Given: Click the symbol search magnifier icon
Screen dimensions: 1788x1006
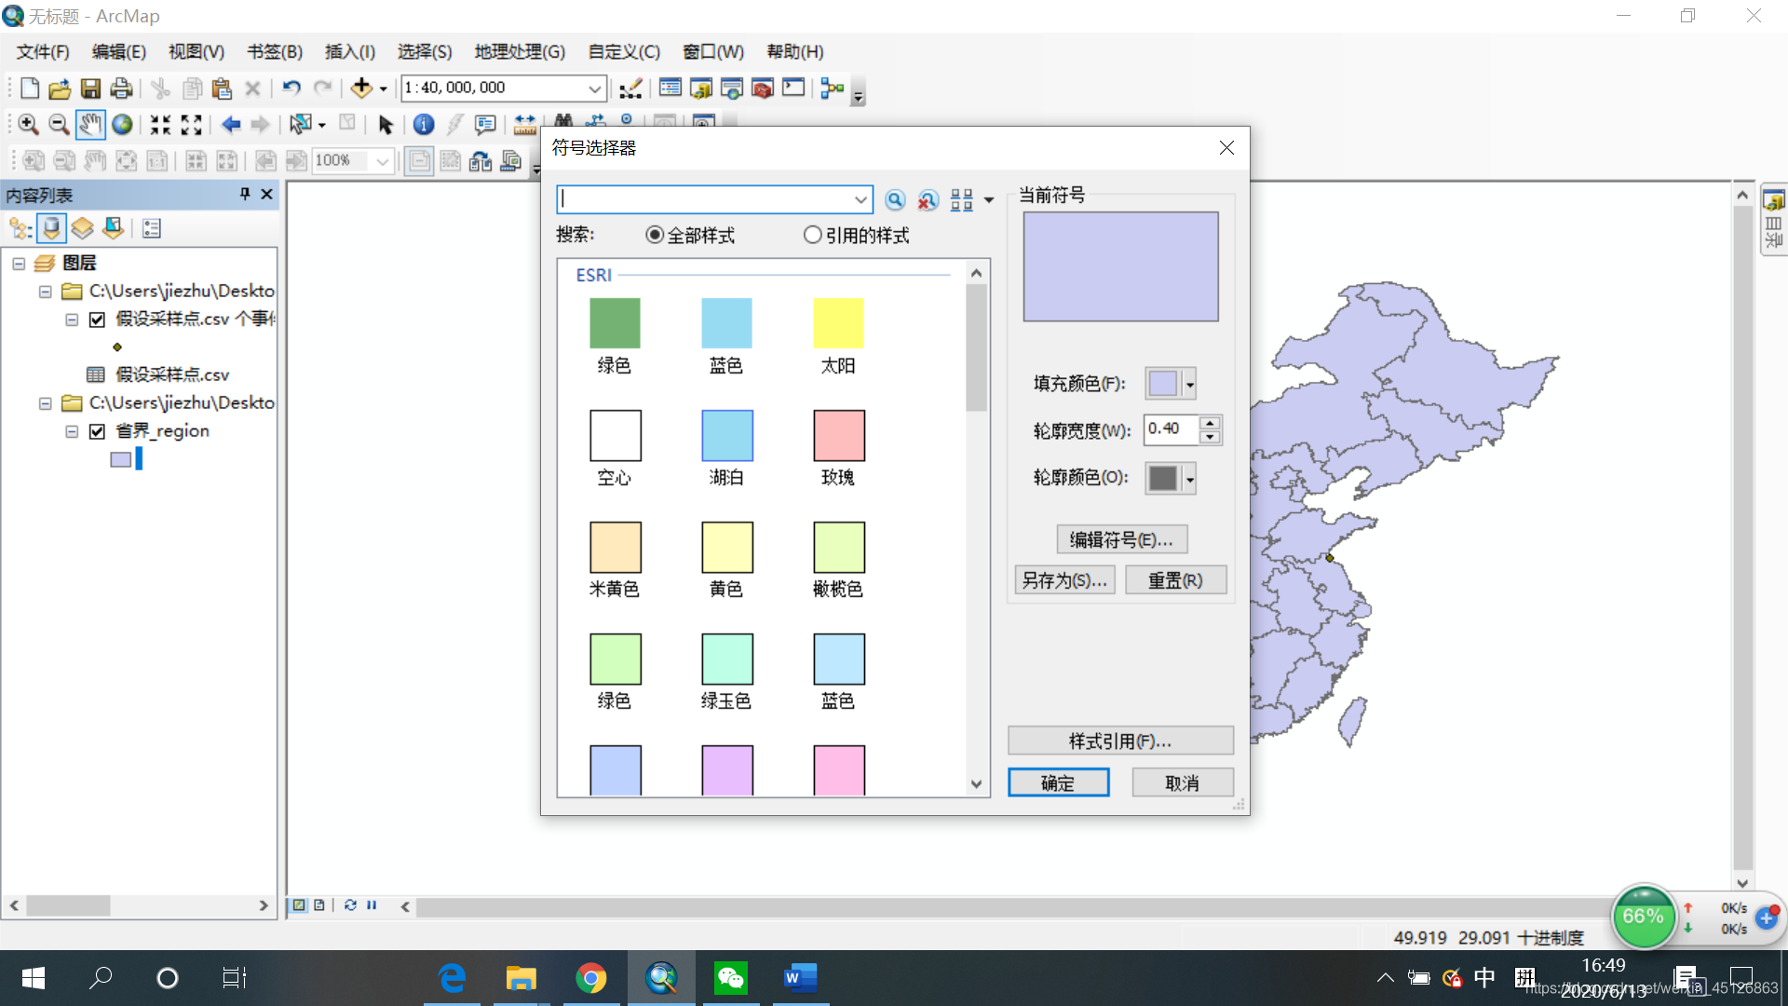Looking at the screenshot, I should tap(894, 199).
